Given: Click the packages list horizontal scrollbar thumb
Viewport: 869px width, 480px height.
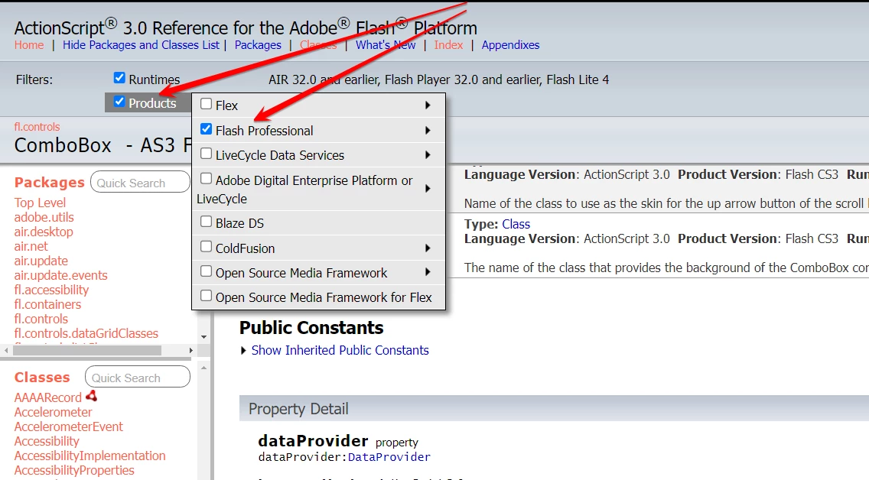Looking at the screenshot, I should click(87, 351).
